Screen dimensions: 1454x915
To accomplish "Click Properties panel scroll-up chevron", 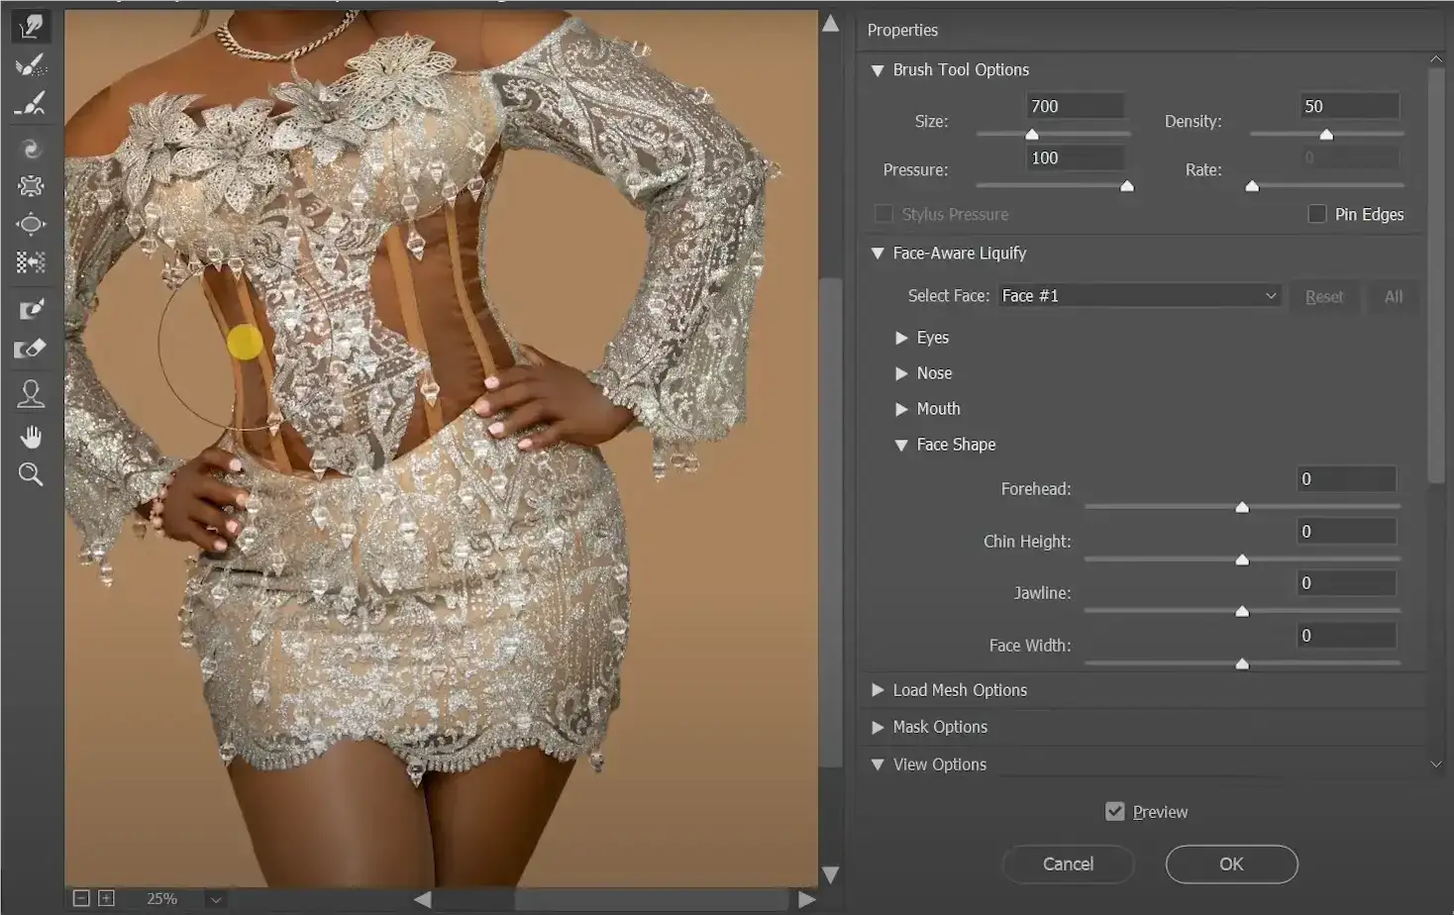I will (x=1436, y=59).
